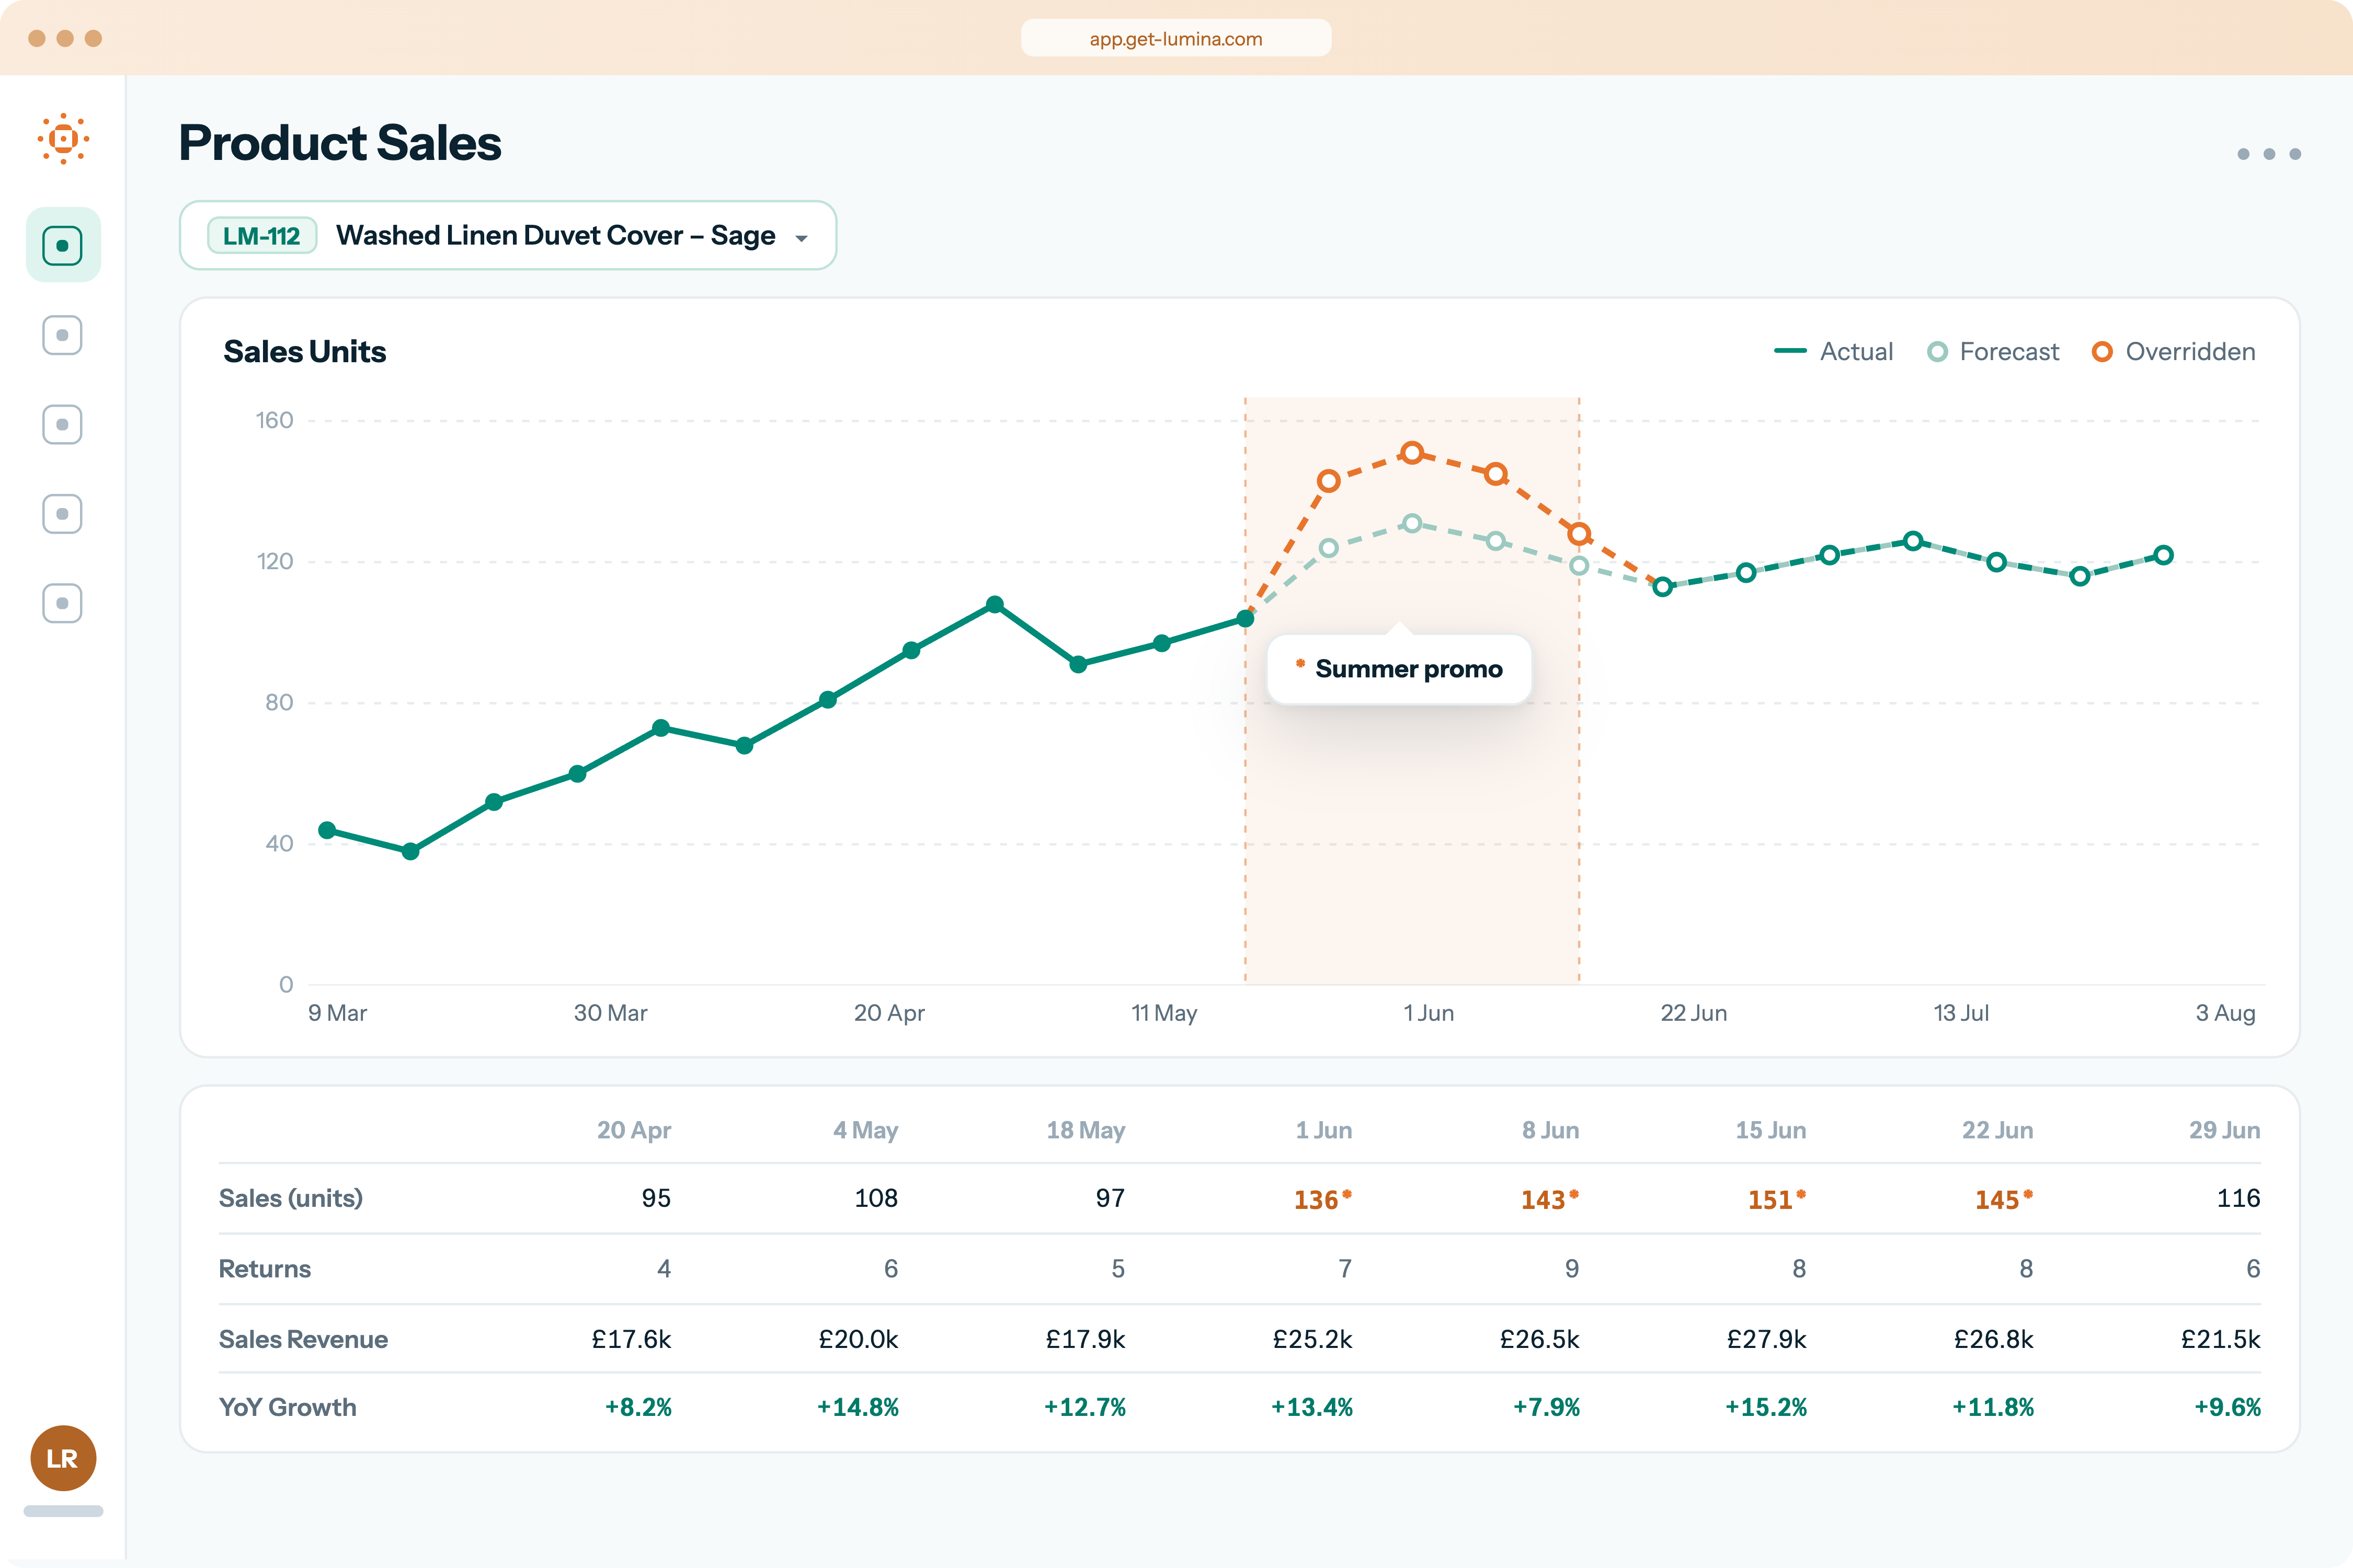Click the Sales Revenue row label

point(303,1339)
